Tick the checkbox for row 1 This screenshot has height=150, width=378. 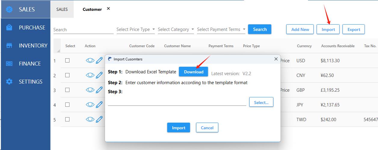(67, 60)
